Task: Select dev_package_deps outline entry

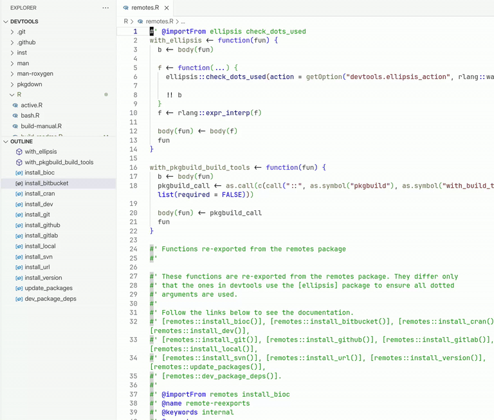Action: point(50,298)
